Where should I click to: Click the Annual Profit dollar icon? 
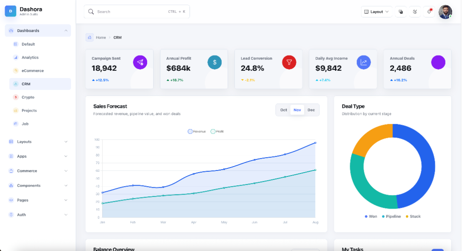click(214, 62)
